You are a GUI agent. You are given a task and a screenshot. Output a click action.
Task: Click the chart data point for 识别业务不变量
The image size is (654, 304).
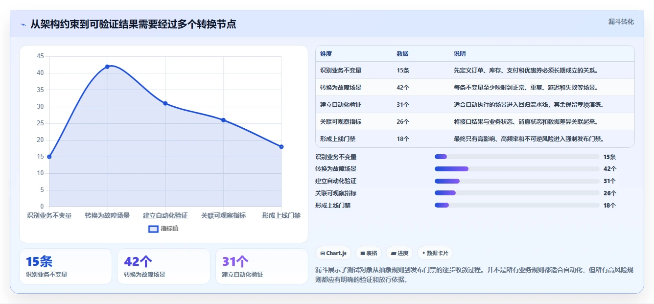pyautogui.click(x=49, y=157)
